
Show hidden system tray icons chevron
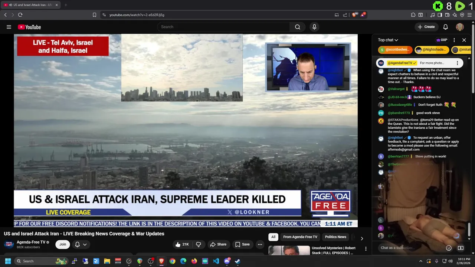[421, 261]
